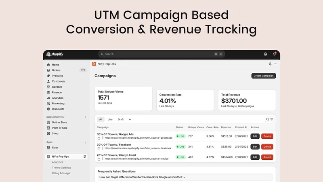Copy the Facebook campaign URL
The height and width of the screenshot is (182, 323).
click(99, 148)
